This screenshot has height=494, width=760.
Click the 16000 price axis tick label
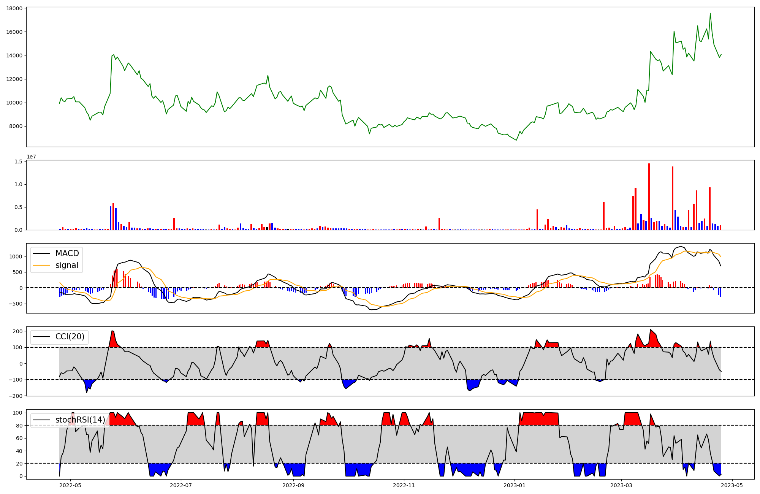click(14, 32)
